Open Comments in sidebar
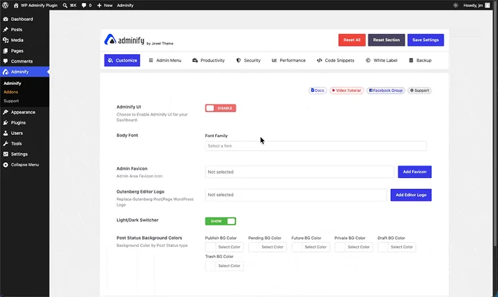This screenshot has width=498, height=297. point(24,61)
